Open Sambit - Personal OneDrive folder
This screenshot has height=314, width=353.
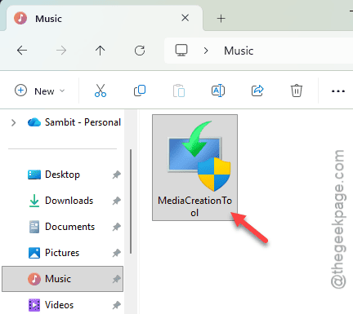74,122
